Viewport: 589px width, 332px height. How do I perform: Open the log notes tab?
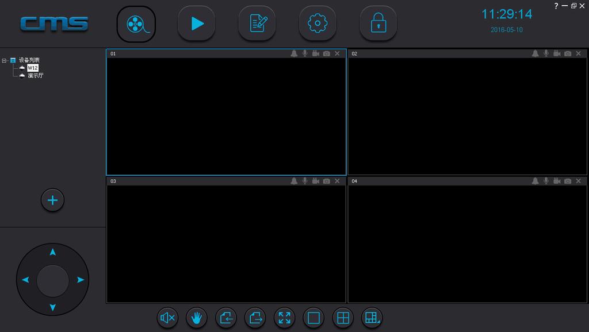257,24
